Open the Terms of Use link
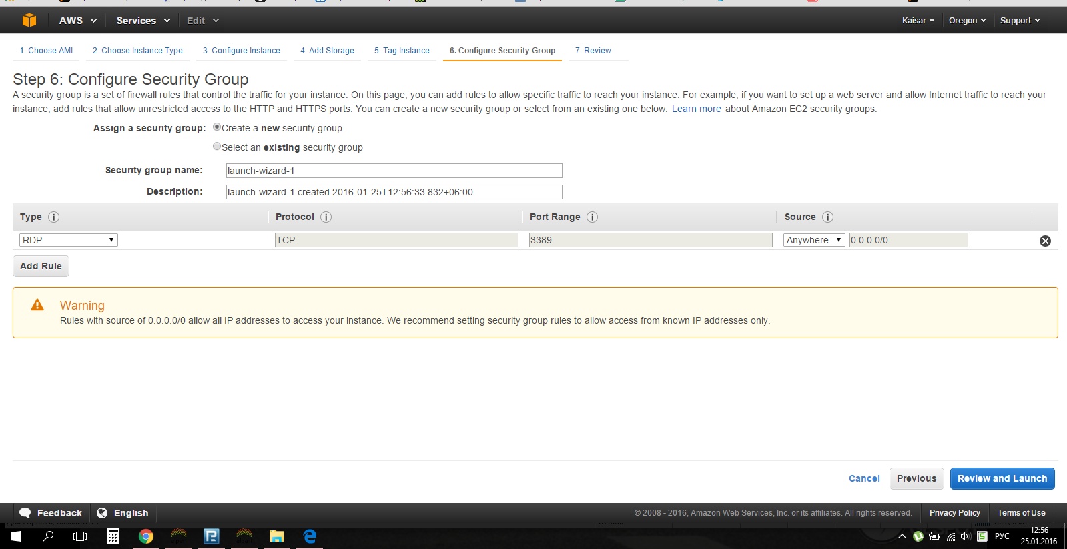 [x=1021, y=513]
